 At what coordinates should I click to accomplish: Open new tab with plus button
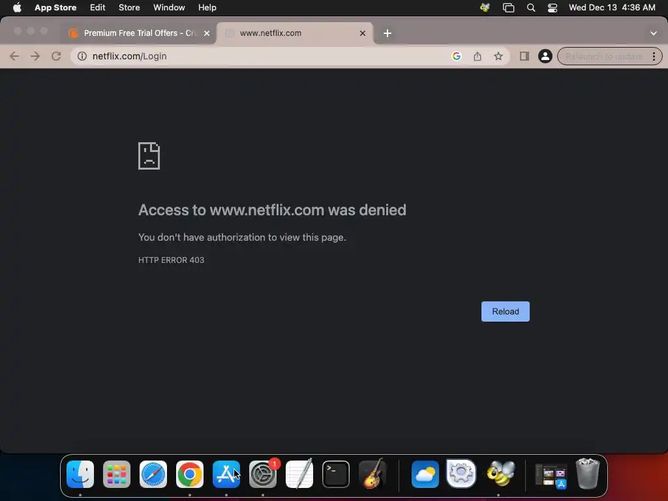[387, 33]
